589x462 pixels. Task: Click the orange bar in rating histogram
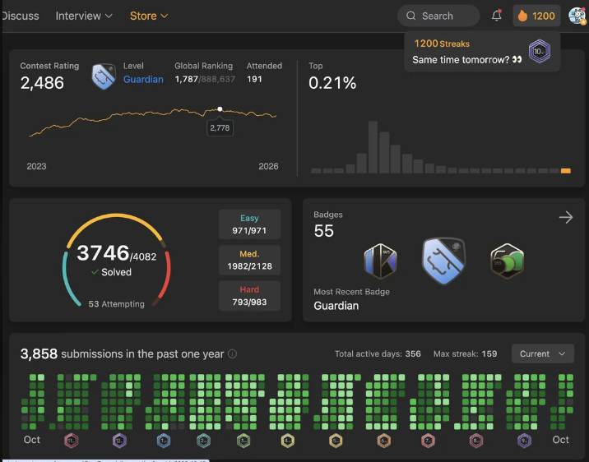click(x=565, y=171)
